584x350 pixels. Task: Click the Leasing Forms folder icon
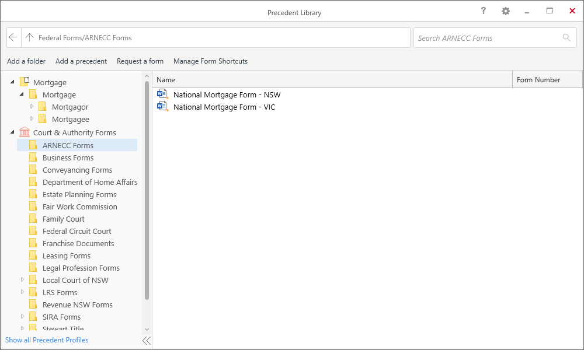pos(33,255)
